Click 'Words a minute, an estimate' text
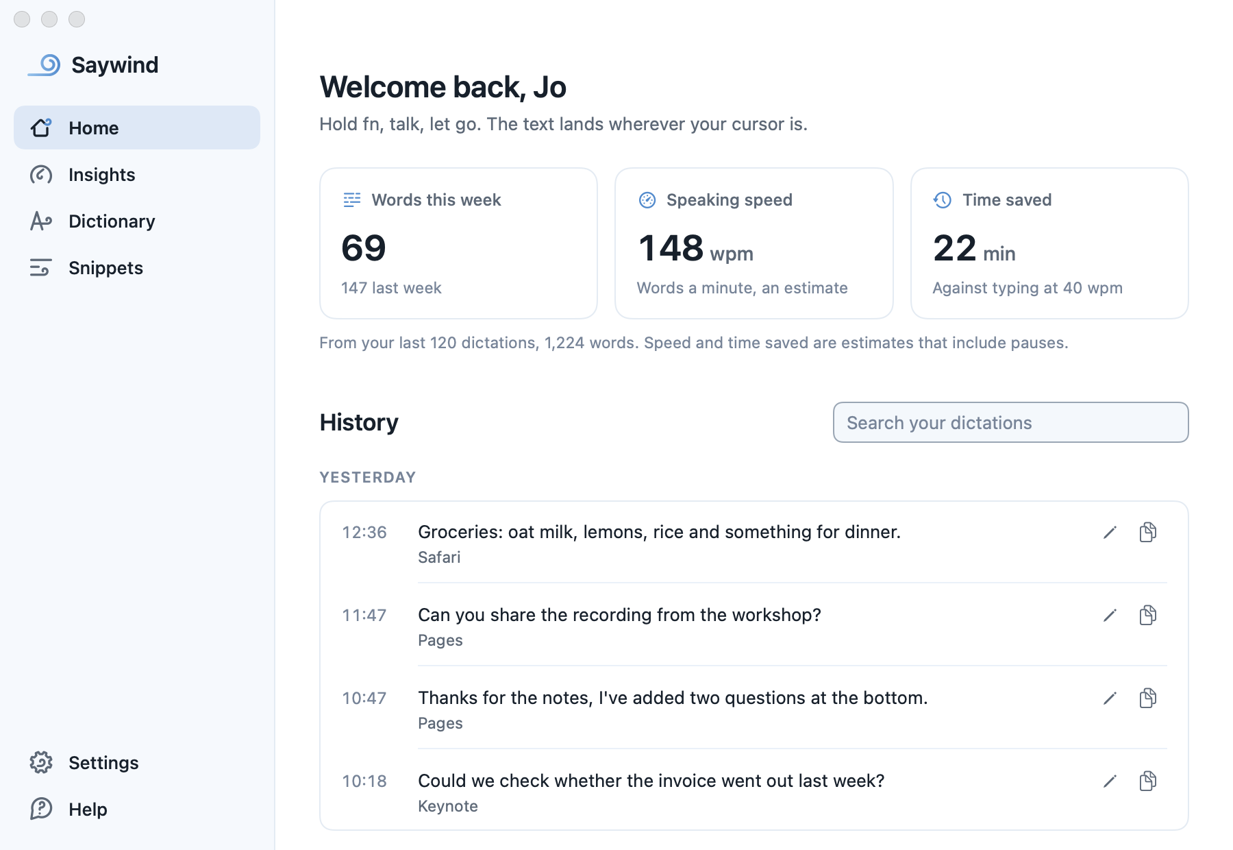Screen dimensions: 1233x850 [743, 288]
